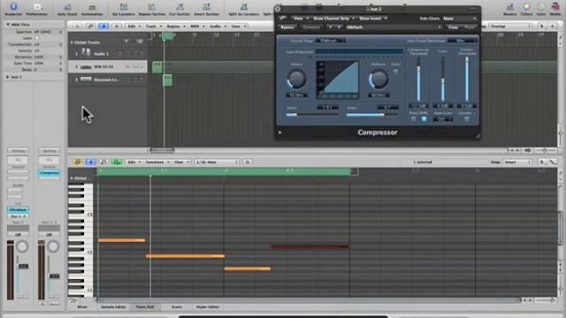The height and width of the screenshot is (318, 566).
Task: Toggle the Limiter button in the Compressor
Action: 466,118
